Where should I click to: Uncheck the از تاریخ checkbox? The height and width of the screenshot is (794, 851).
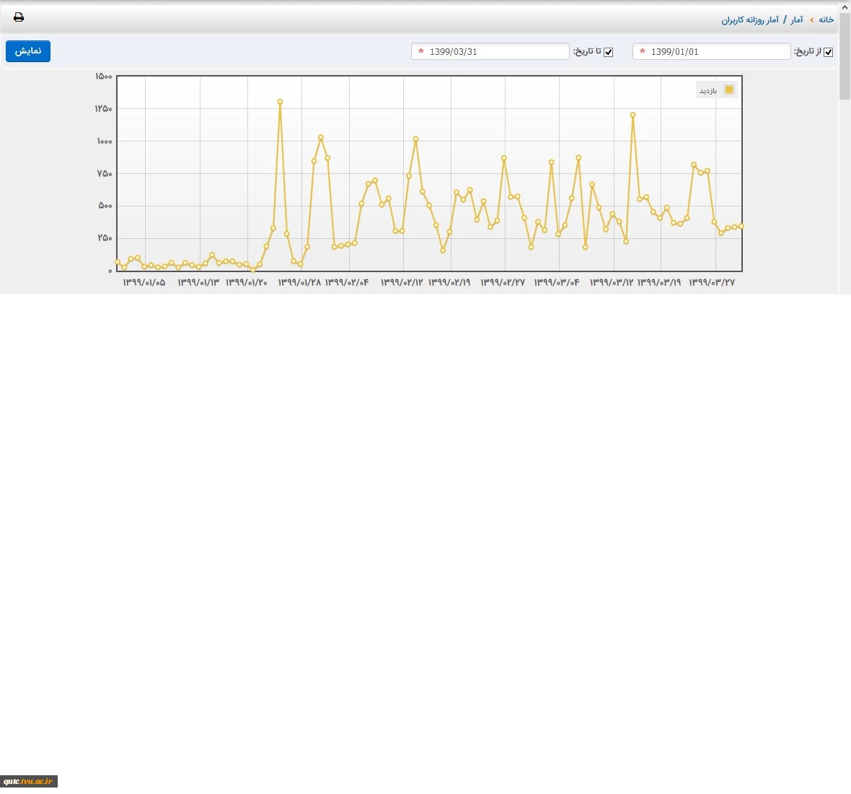[828, 52]
